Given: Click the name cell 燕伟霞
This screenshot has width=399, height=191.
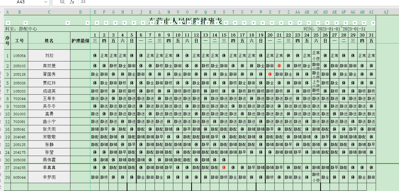Looking at the screenshot, I should (x=49, y=160).
